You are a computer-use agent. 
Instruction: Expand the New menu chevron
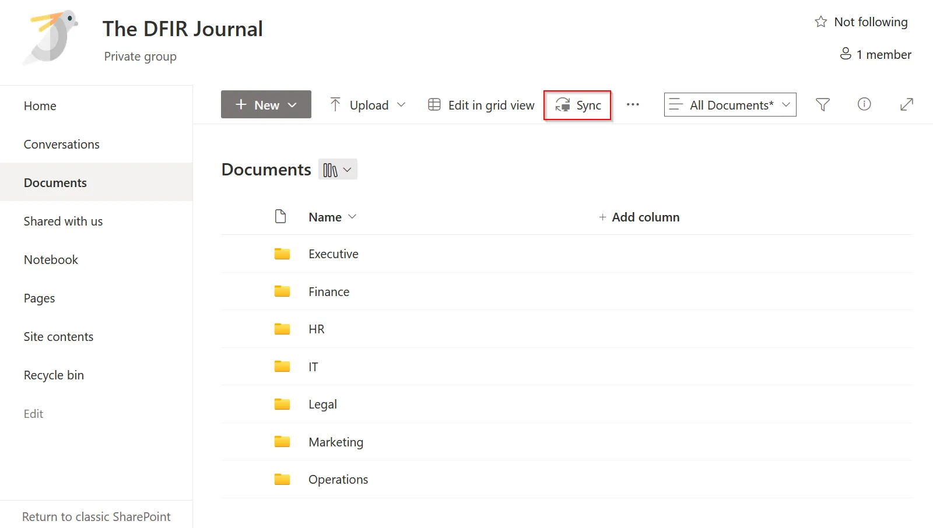[x=293, y=105]
